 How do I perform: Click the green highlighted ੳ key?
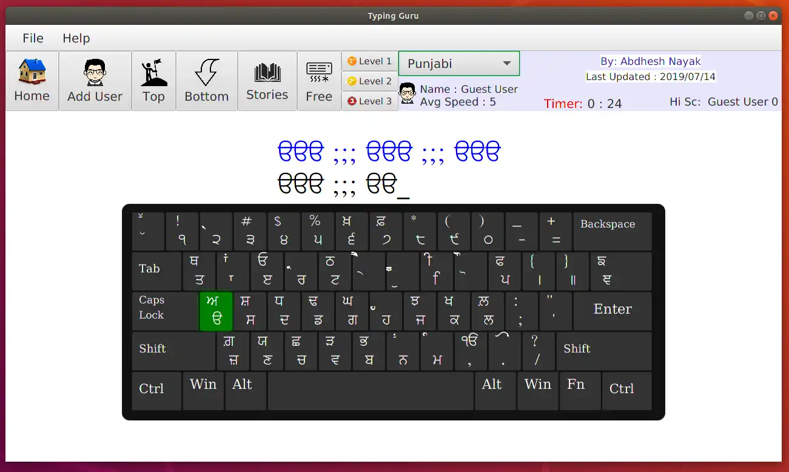(216, 312)
